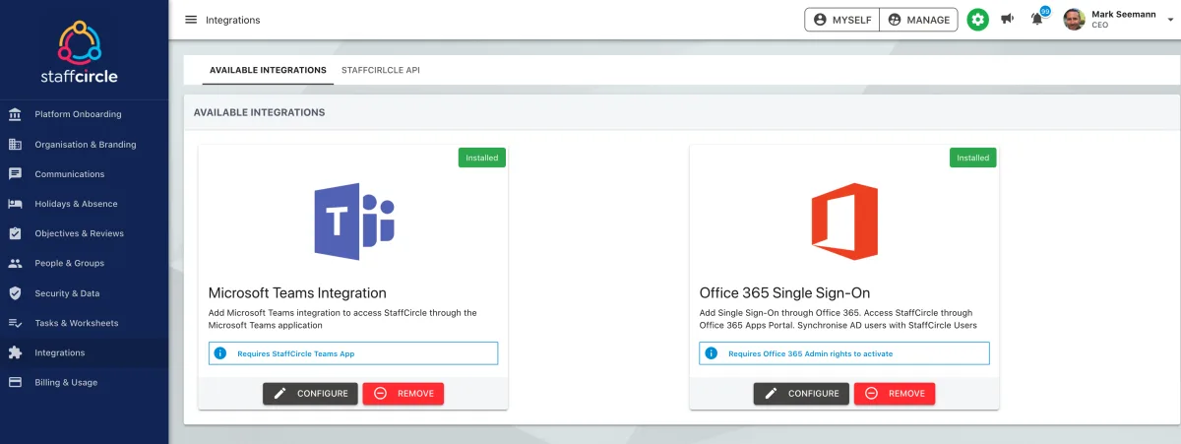This screenshot has height=444, width=1181.
Task: Switch to Myself view
Action: [842, 20]
